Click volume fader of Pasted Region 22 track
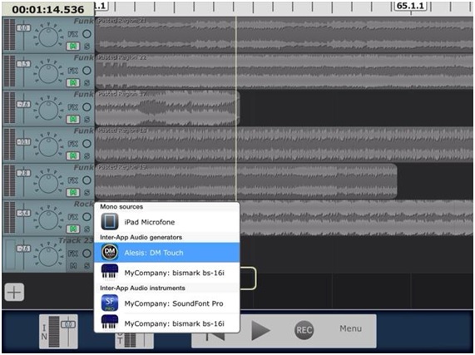The width and height of the screenshot is (475, 355). 23,64
